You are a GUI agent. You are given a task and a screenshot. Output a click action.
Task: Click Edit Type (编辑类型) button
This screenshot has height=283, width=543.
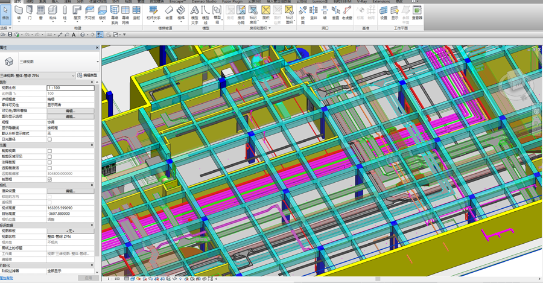pyautogui.click(x=87, y=75)
